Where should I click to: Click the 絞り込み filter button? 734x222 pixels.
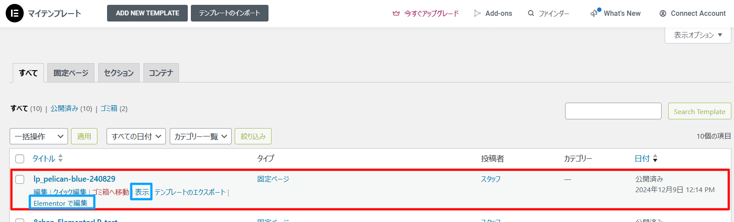pyautogui.click(x=253, y=136)
